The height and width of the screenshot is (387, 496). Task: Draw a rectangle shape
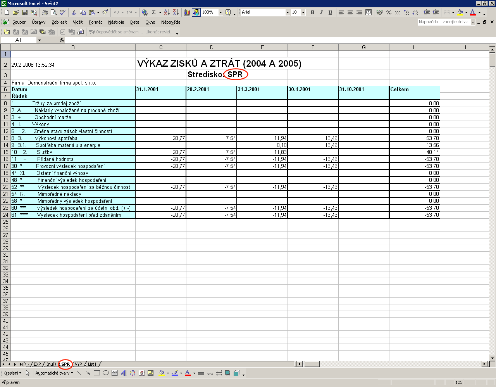[97, 373]
